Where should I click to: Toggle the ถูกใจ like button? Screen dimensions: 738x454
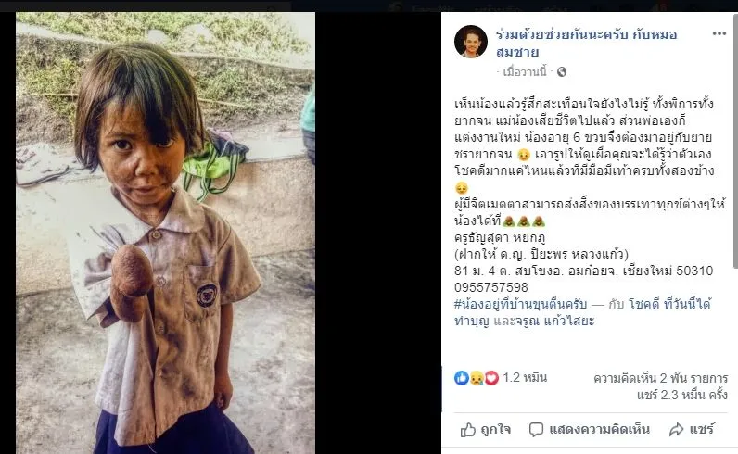tap(485, 430)
